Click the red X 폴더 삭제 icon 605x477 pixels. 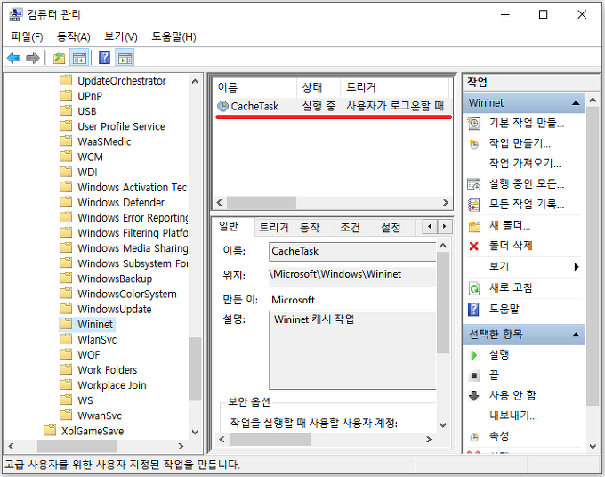click(x=474, y=246)
